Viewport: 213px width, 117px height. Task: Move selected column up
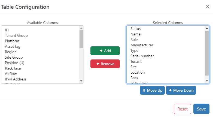click(x=152, y=90)
